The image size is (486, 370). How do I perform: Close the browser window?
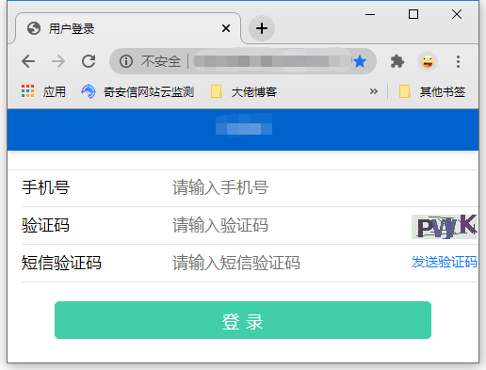click(x=457, y=14)
